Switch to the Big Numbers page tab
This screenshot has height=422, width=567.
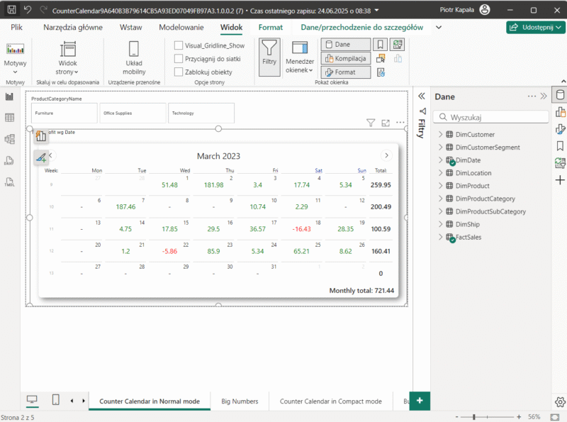point(240,401)
